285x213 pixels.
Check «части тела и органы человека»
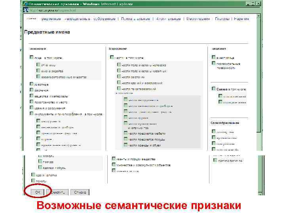pyautogui.click(x=119, y=64)
